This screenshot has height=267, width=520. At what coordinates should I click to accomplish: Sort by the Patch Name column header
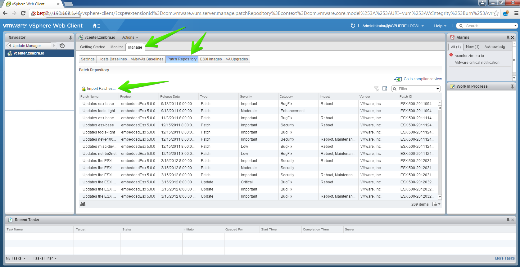99,97
